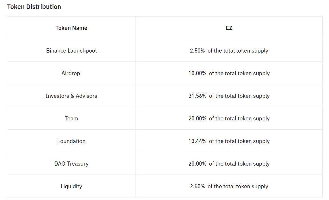The height and width of the screenshot is (200, 329).
Task: Click the Token Distribution heading
Action: [34, 7]
